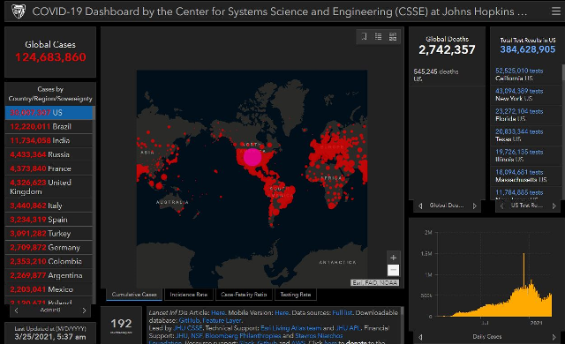Screen dimensions: 565x344
Task: Select US row in country cases list
Action: tap(49, 113)
